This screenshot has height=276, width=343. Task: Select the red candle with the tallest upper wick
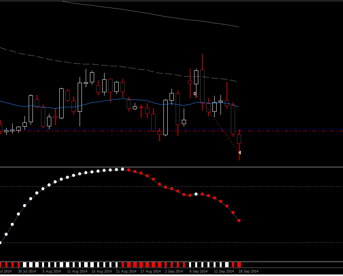coord(202,87)
